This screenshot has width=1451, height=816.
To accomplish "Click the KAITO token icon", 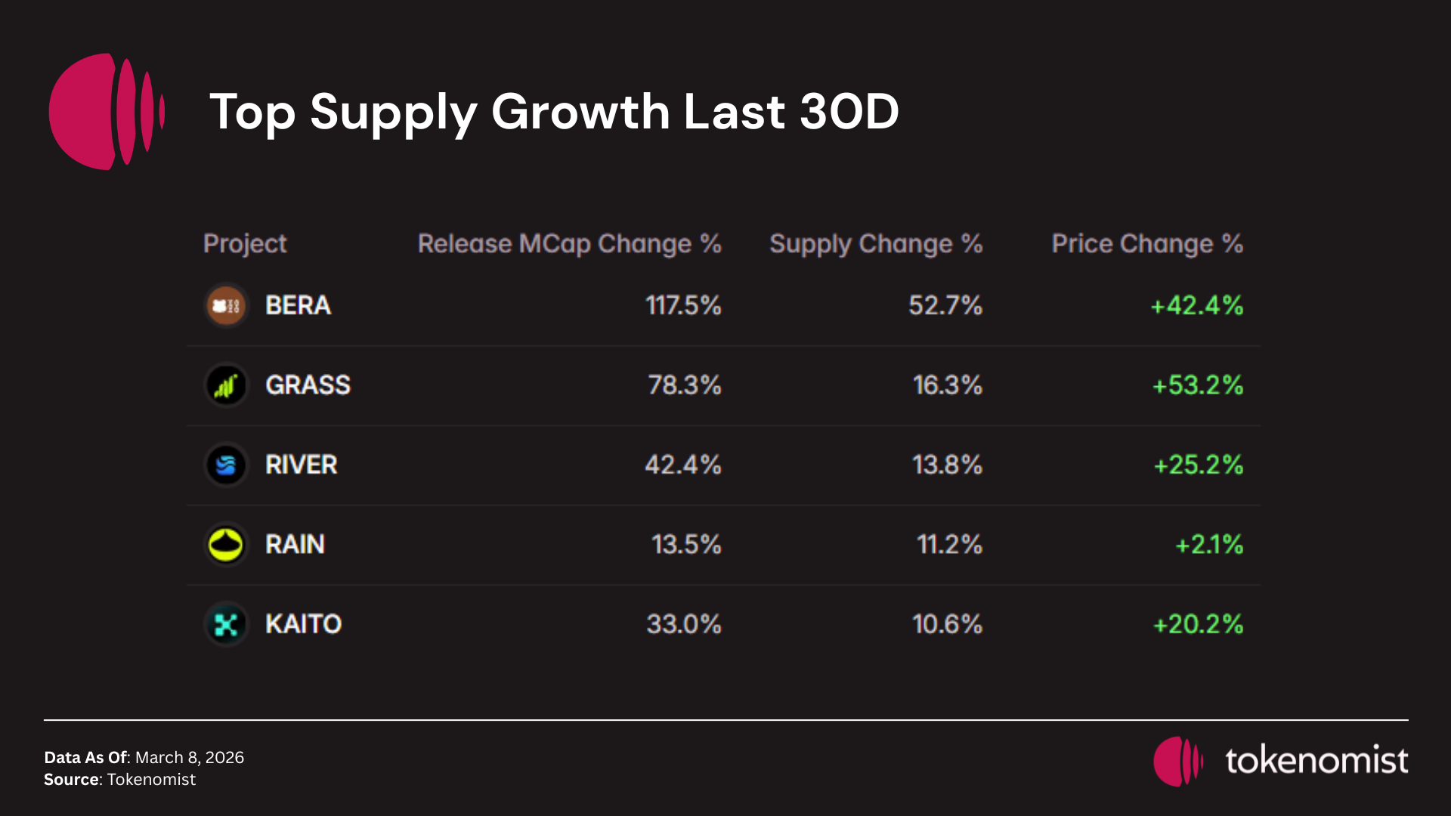I will click(x=226, y=624).
